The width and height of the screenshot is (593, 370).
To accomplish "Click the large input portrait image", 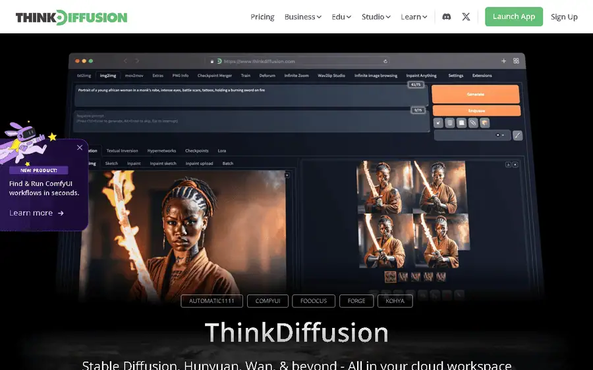I will pyautogui.click(x=183, y=236).
